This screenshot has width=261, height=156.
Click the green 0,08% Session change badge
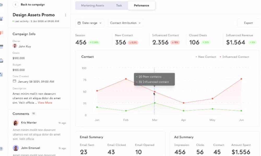(94, 42)
